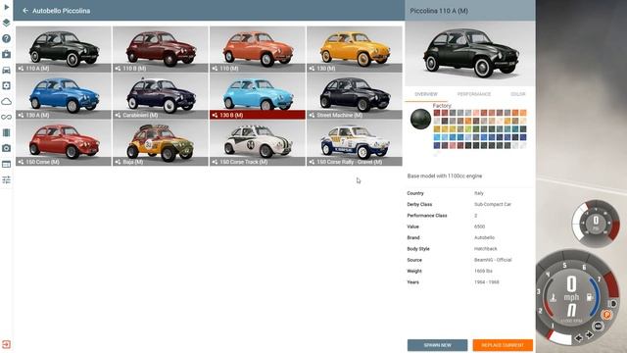Switch to the Color tab
The height and width of the screenshot is (353, 627).
pyautogui.click(x=518, y=94)
